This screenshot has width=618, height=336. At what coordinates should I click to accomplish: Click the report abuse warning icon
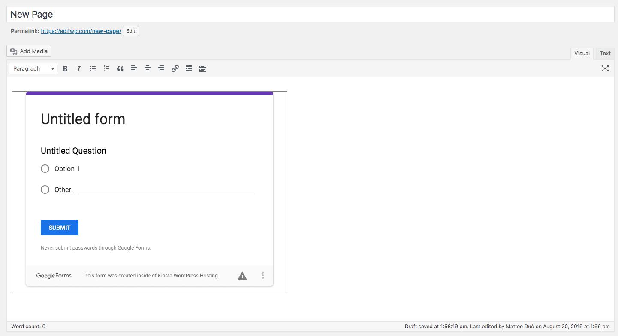point(242,275)
